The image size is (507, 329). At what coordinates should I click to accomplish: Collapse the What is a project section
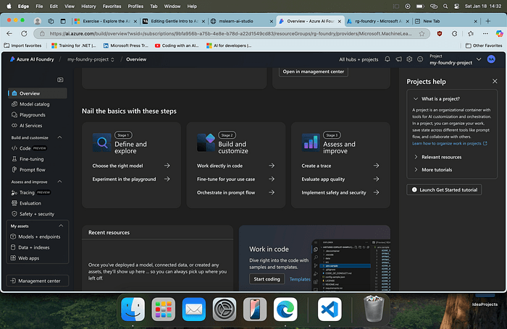[416, 99]
